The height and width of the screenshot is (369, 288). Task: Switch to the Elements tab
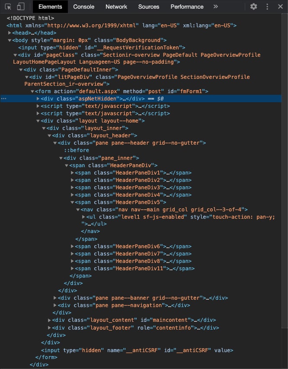click(x=50, y=6)
